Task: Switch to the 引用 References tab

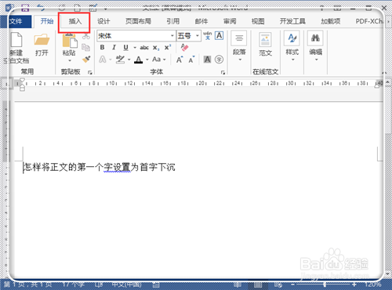Action: [x=173, y=21]
